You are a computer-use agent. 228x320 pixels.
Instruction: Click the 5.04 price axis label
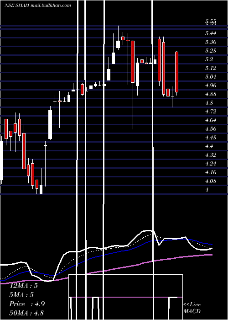211,77
